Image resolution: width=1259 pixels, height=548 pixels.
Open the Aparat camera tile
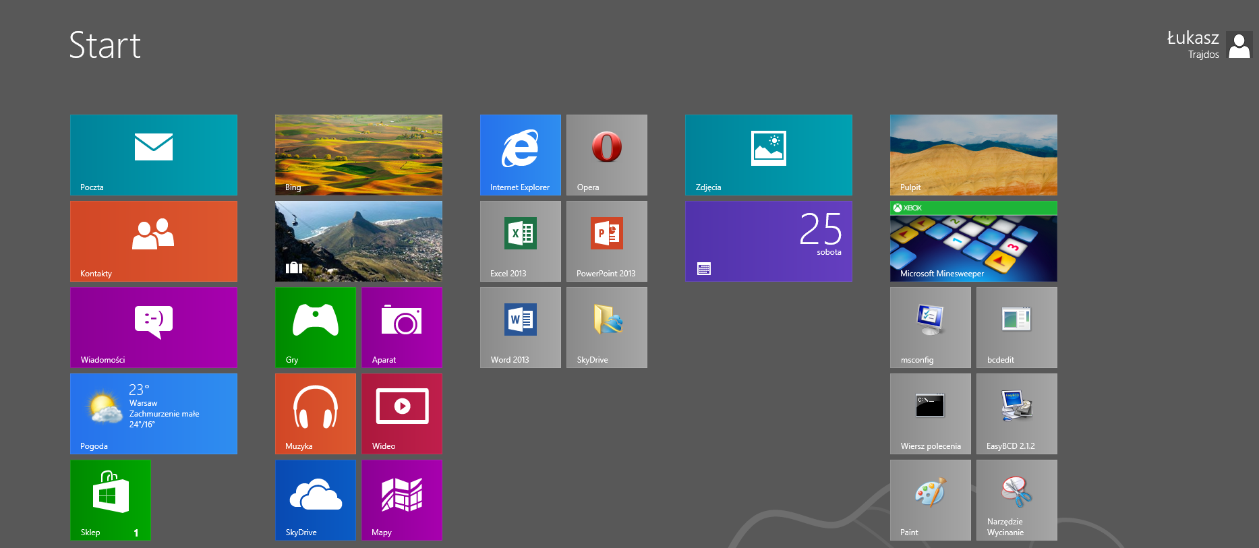click(402, 328)
